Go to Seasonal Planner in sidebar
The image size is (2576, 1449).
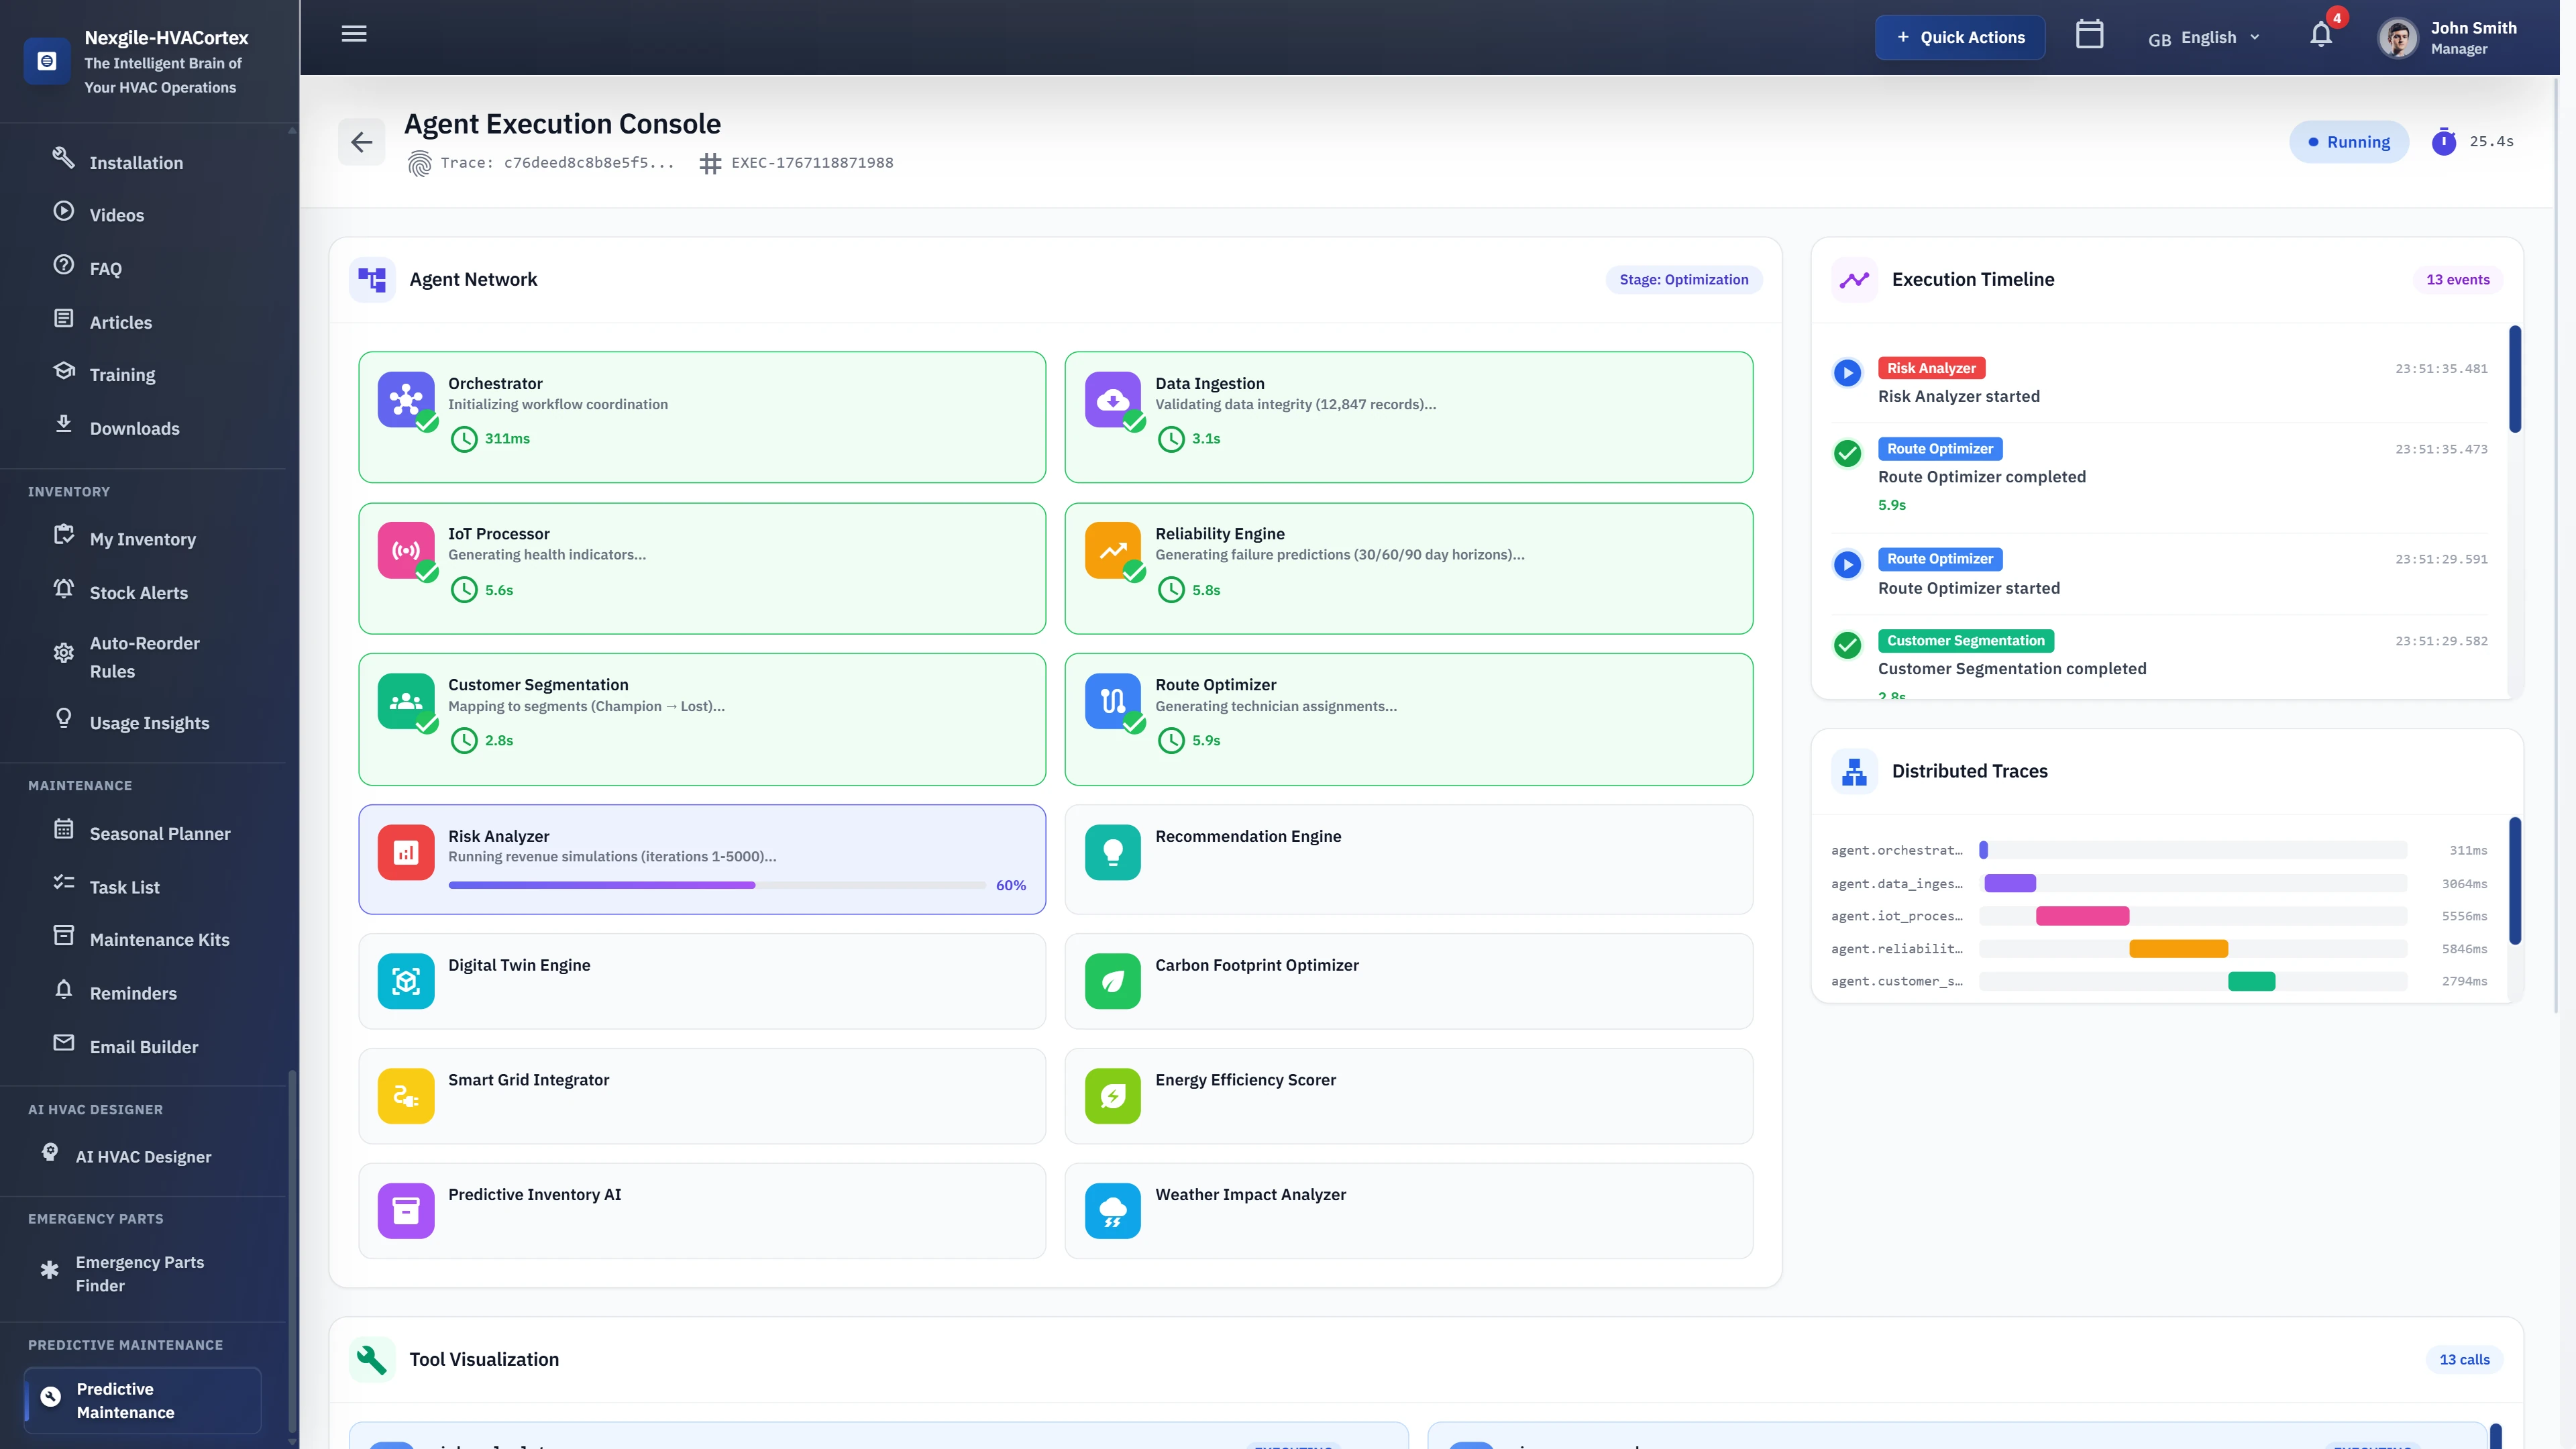tap(160, 833)
